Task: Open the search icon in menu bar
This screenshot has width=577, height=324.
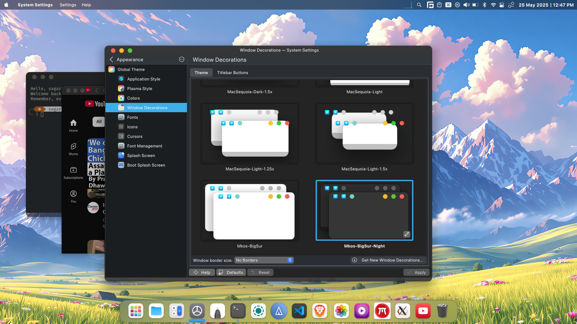Action: (419, 5)
